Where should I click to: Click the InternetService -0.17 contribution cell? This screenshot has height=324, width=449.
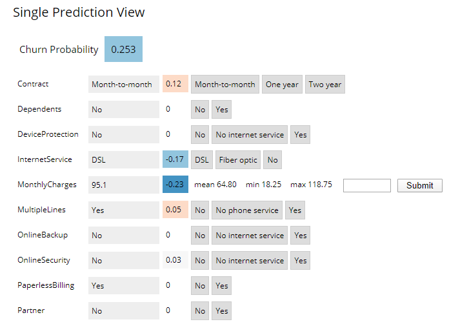tap(175, 159)
